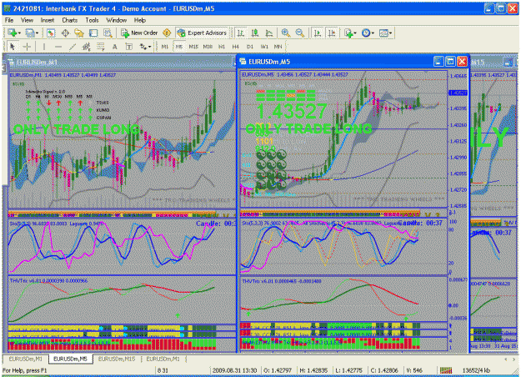Image resolution: width=521 pixels, height=377 pixels.
Task: Open the Indicators list dropdown
Action: [350, 33]
